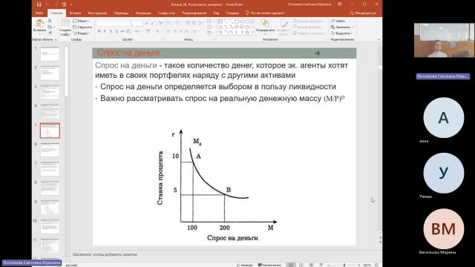Clear all formatting with the eraser icon
This screenshot has height=267, width=475.
pos(160,23)
